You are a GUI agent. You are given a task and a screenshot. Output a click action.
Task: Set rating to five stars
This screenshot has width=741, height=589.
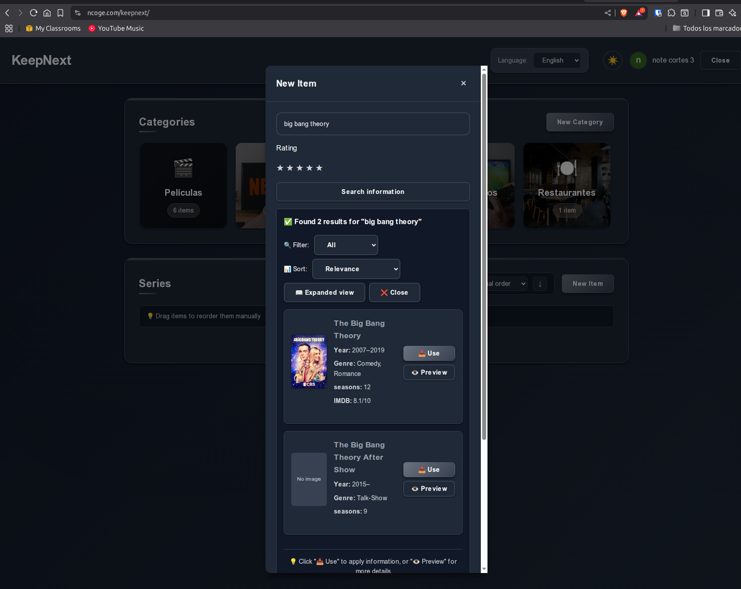319,168
